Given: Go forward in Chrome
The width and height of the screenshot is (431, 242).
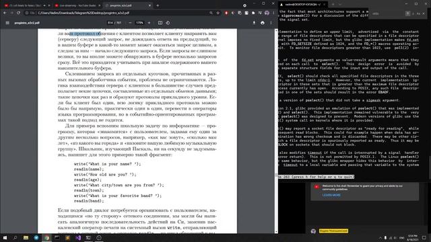Looking at the screenshot, I should click(12, 13).
